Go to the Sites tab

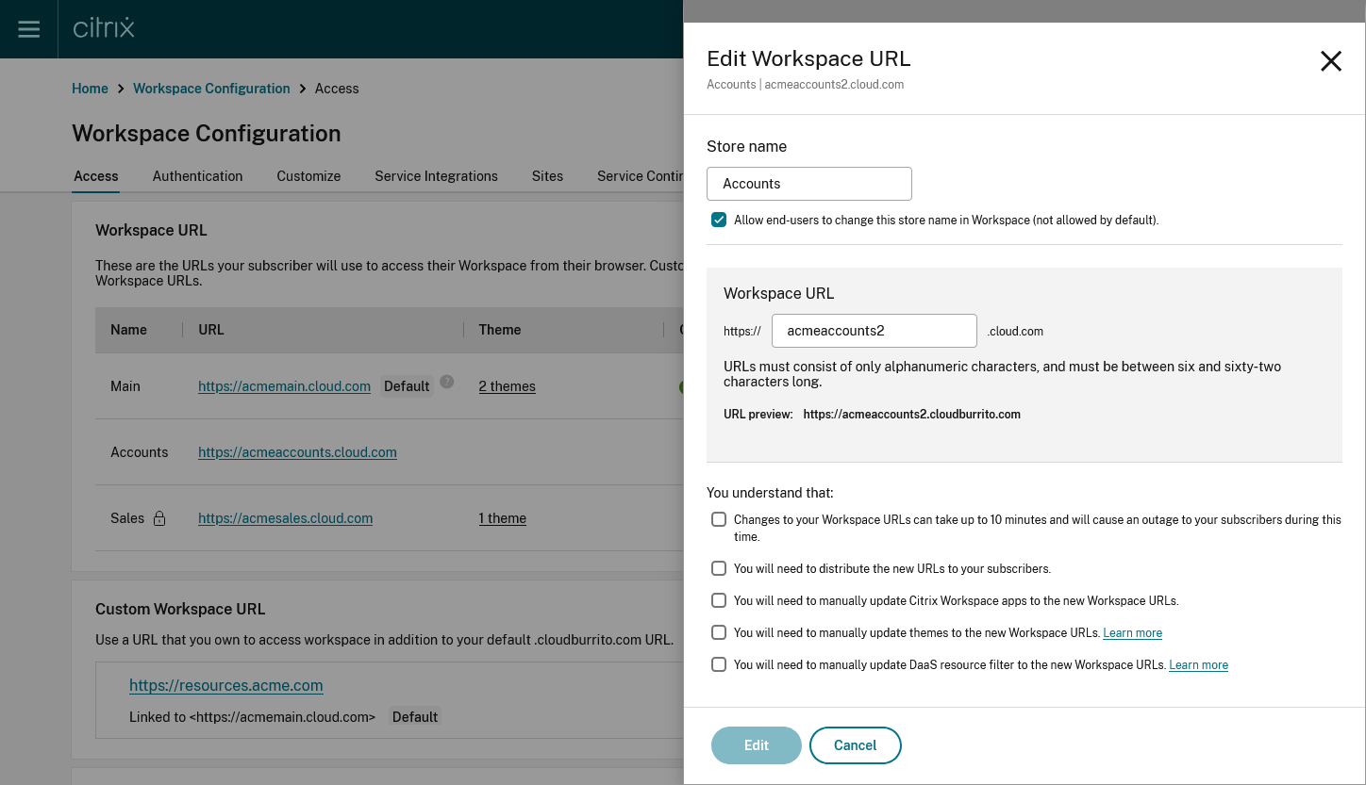point(547,176)
